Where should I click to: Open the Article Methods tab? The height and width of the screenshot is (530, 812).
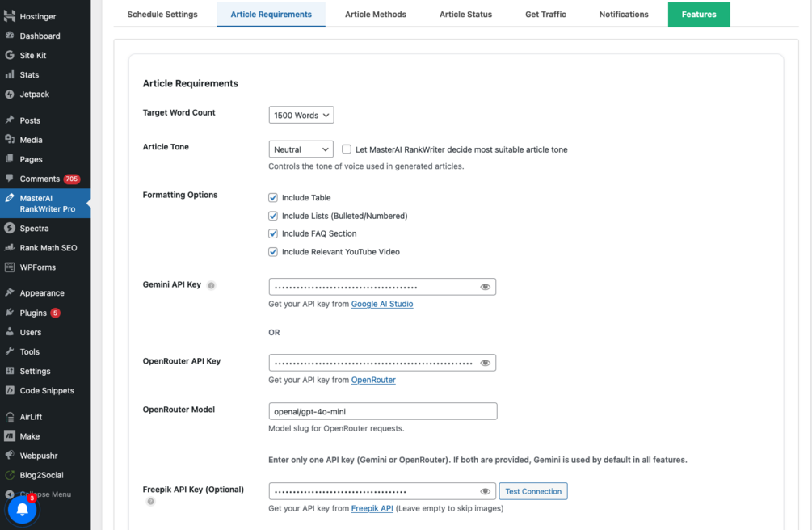click(x=376, y=15)
